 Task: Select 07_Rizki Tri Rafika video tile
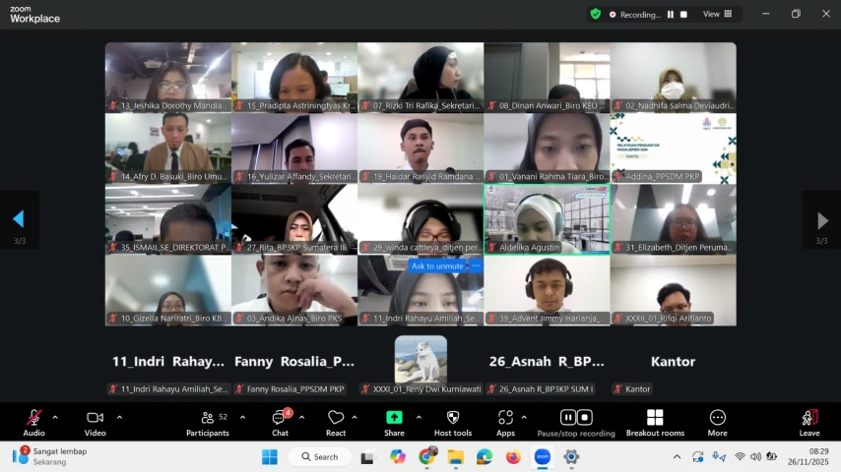coord(420,78)
